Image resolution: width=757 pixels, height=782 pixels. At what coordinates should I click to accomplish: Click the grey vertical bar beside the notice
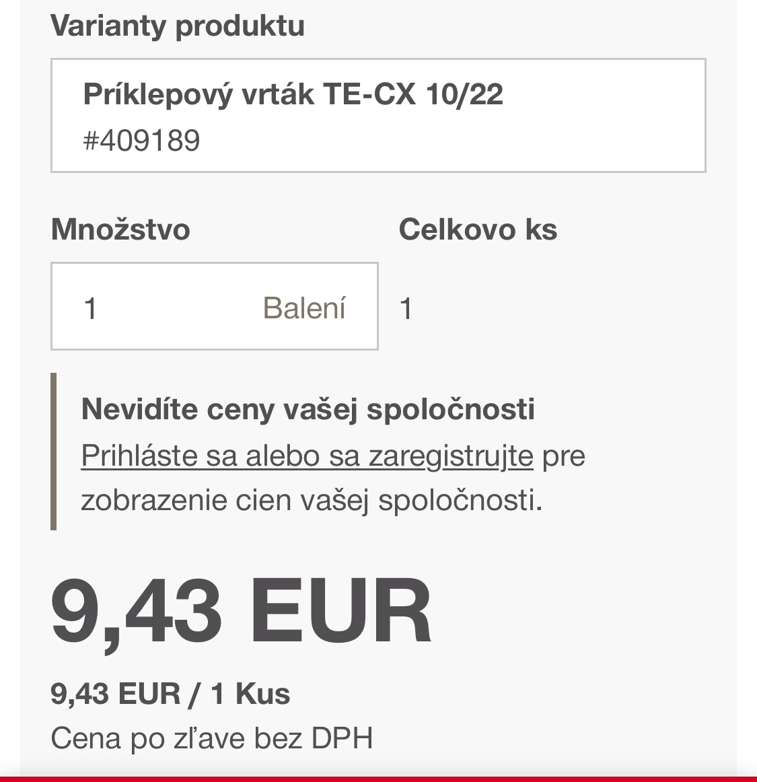[x=54, y=452]
